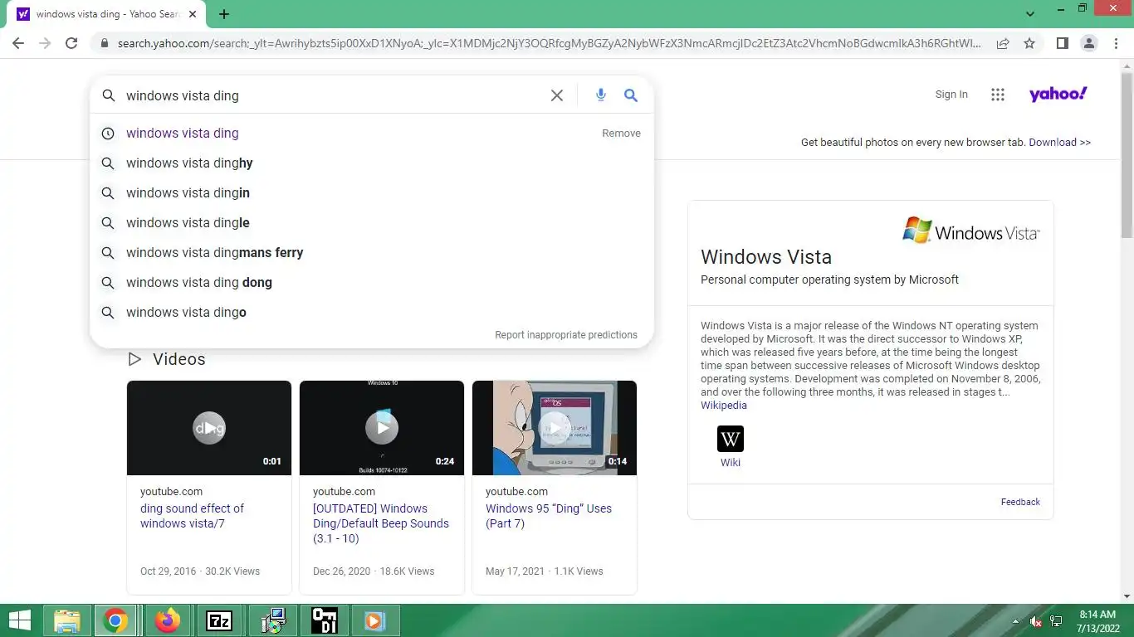
Task: Open the Chrome three-dot menu
Action: pyautogui.click(x=1115, y=43)
